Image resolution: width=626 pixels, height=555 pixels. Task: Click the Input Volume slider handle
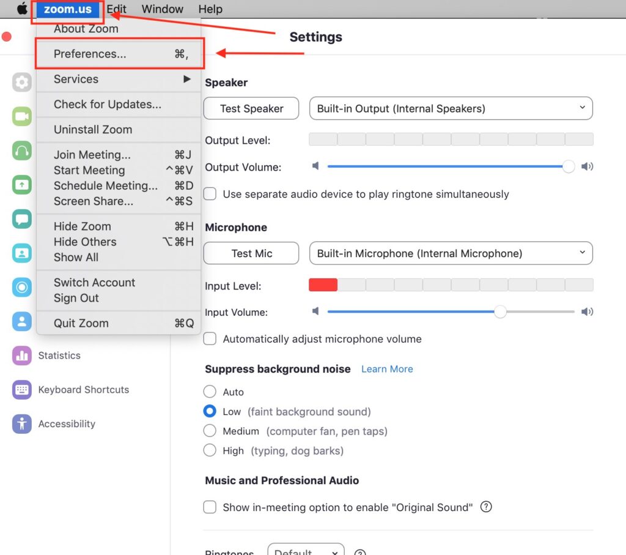point(500,311)
